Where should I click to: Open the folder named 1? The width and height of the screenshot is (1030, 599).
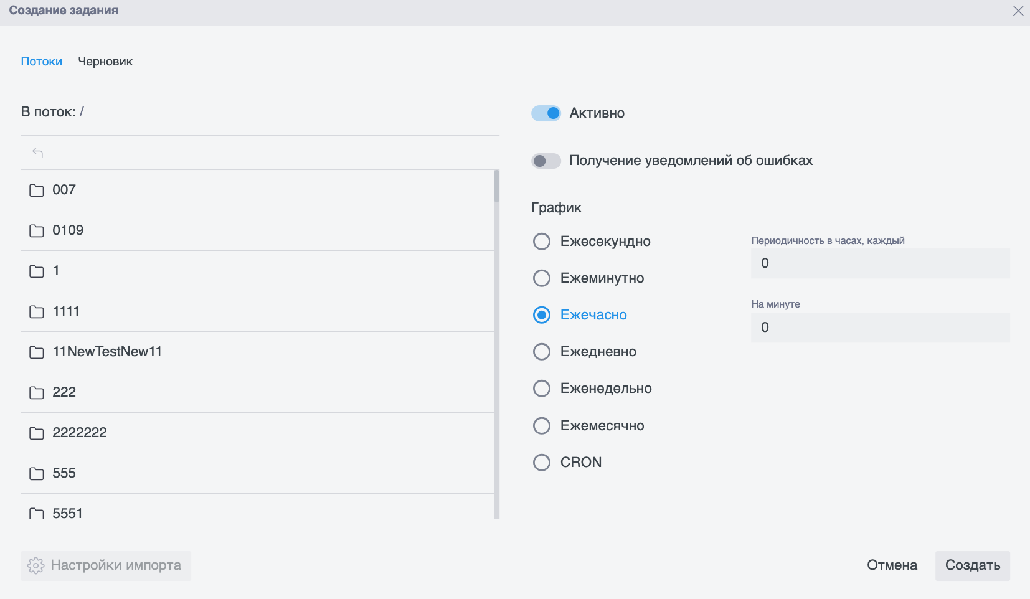[257, 271]
